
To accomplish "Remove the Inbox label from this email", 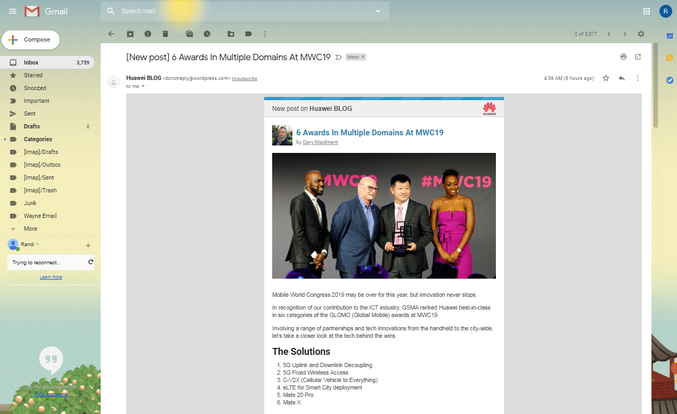I will [x=363, y=57].
